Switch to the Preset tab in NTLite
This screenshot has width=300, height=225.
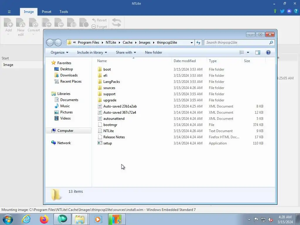pos(47,12)
